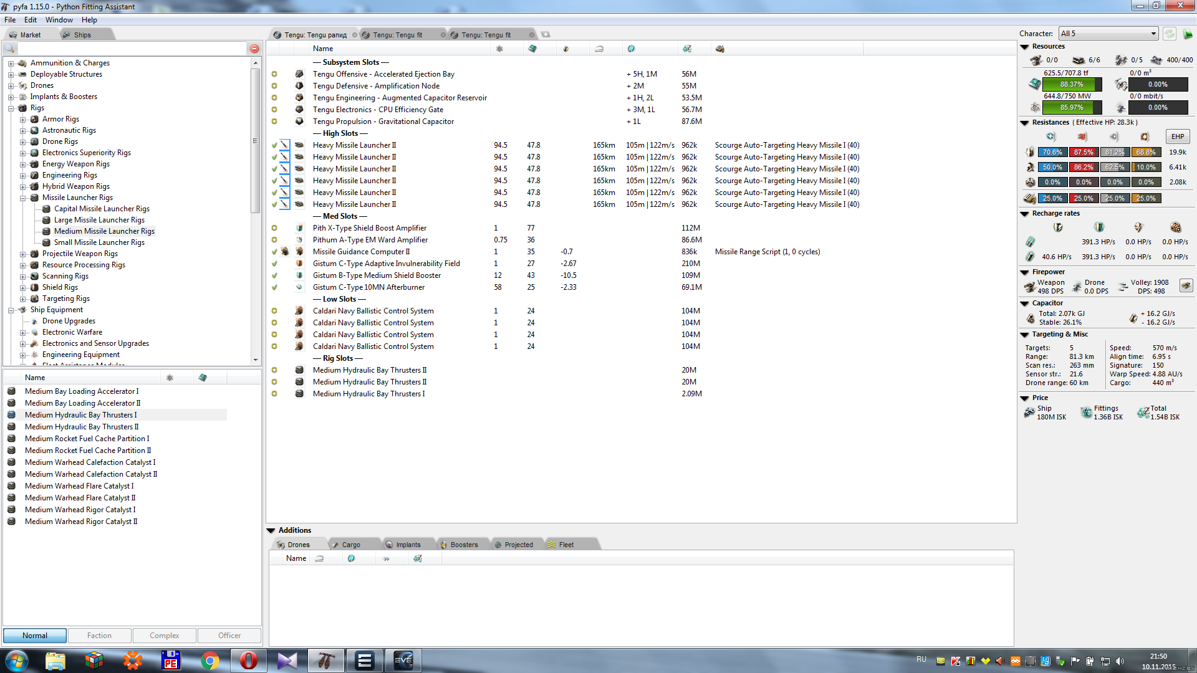Expand Ammunition & Charges tree node
The height and width of the screenshot is (673, 1197).
11,63
